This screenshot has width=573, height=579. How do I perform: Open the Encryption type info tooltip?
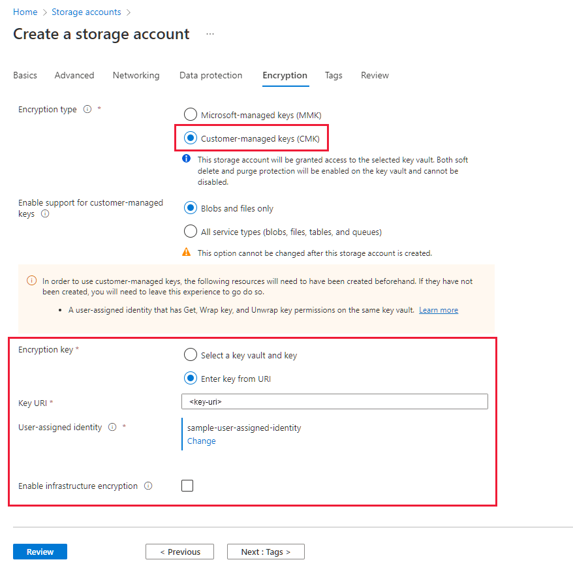pos(87,109)
